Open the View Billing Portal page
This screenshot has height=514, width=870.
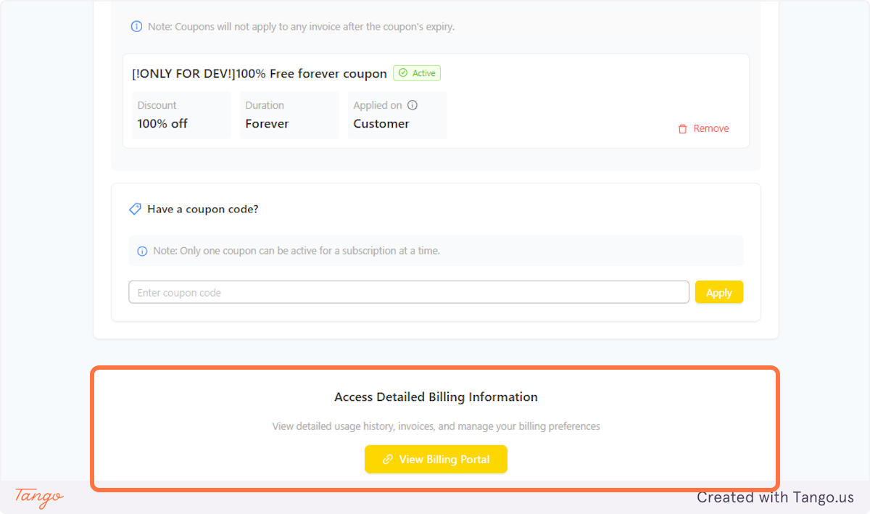[436, 459]
